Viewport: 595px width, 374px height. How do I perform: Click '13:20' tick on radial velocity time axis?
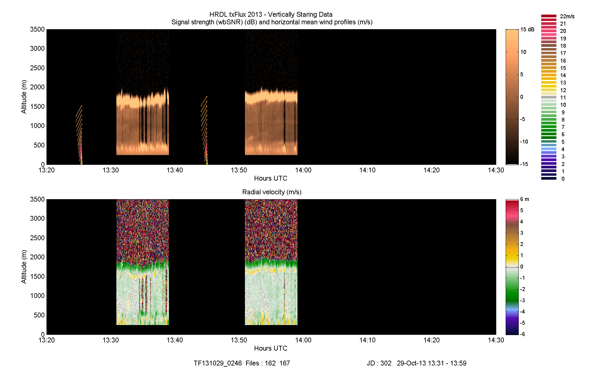[46, 340]
